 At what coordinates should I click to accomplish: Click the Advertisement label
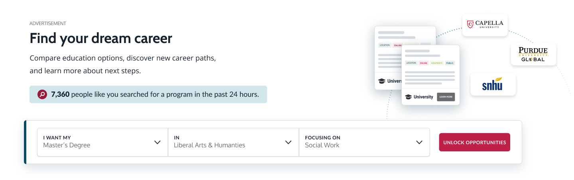(48, 23)
